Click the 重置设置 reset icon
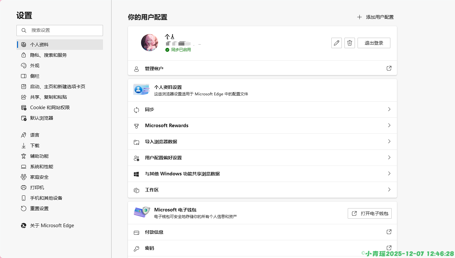Image resolution: width=455 pixels, height=258 pixels. (x=24, y=208)
